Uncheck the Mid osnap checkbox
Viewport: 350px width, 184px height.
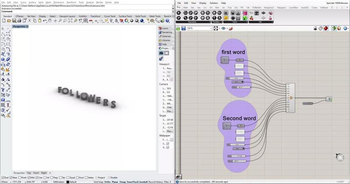coord(30,178)
